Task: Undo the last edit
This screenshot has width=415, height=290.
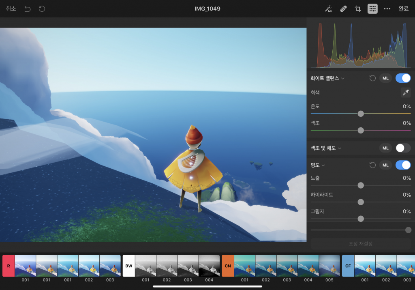Action: point(28,9)
